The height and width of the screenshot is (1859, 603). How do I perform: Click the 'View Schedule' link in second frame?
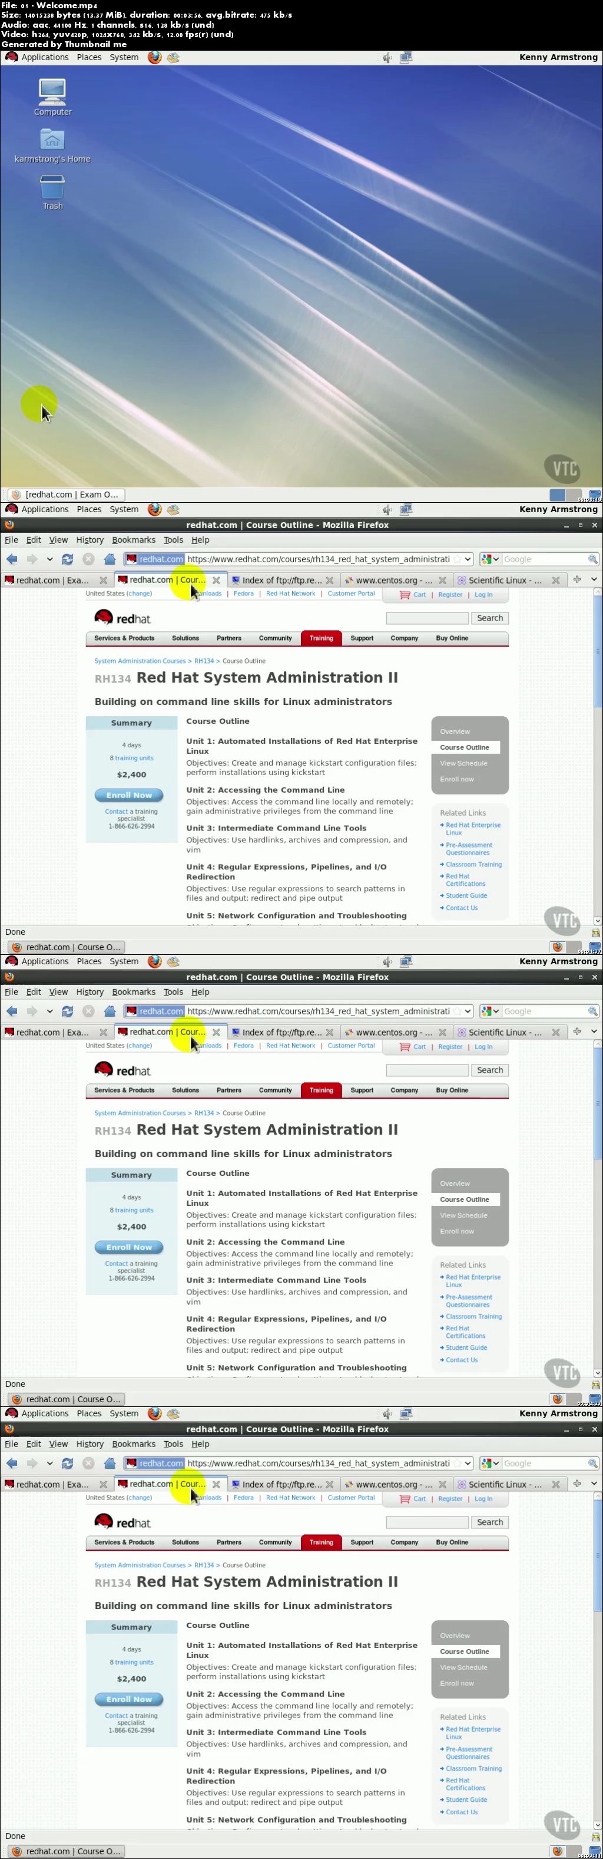click(464, 763)
